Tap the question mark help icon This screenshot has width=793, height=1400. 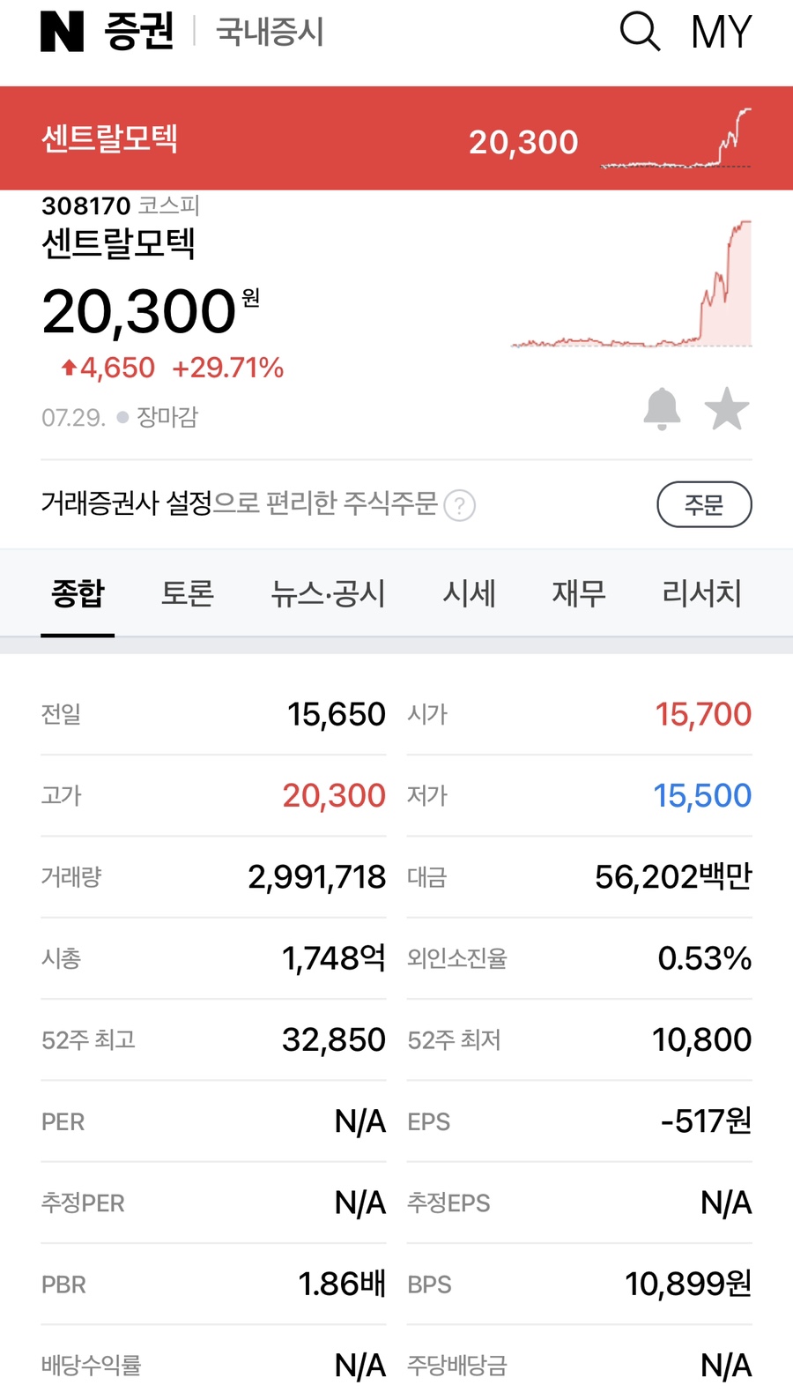460,506
